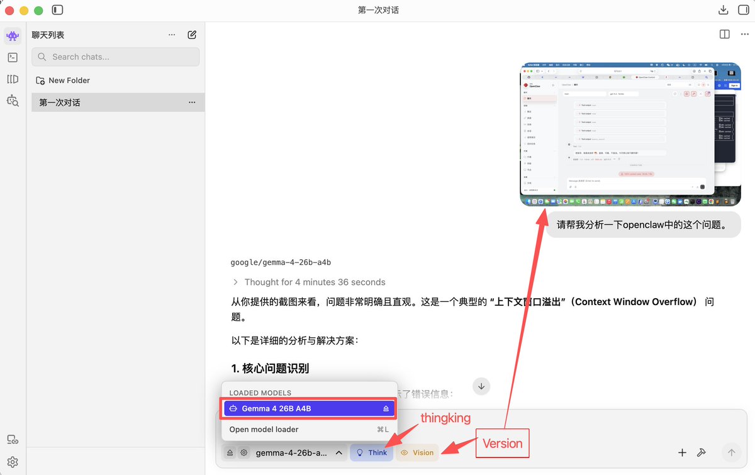The height and width of the screenshot is (475, 755).
Task: Open downloads icon in title bar
Action: click(x=724, y=10)
